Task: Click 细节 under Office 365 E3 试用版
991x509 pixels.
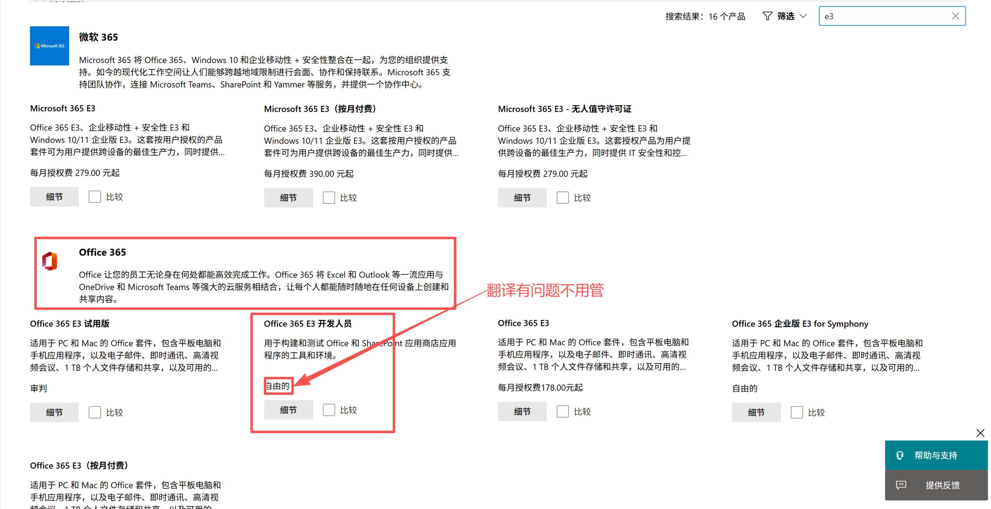Action: coord(54,412)
